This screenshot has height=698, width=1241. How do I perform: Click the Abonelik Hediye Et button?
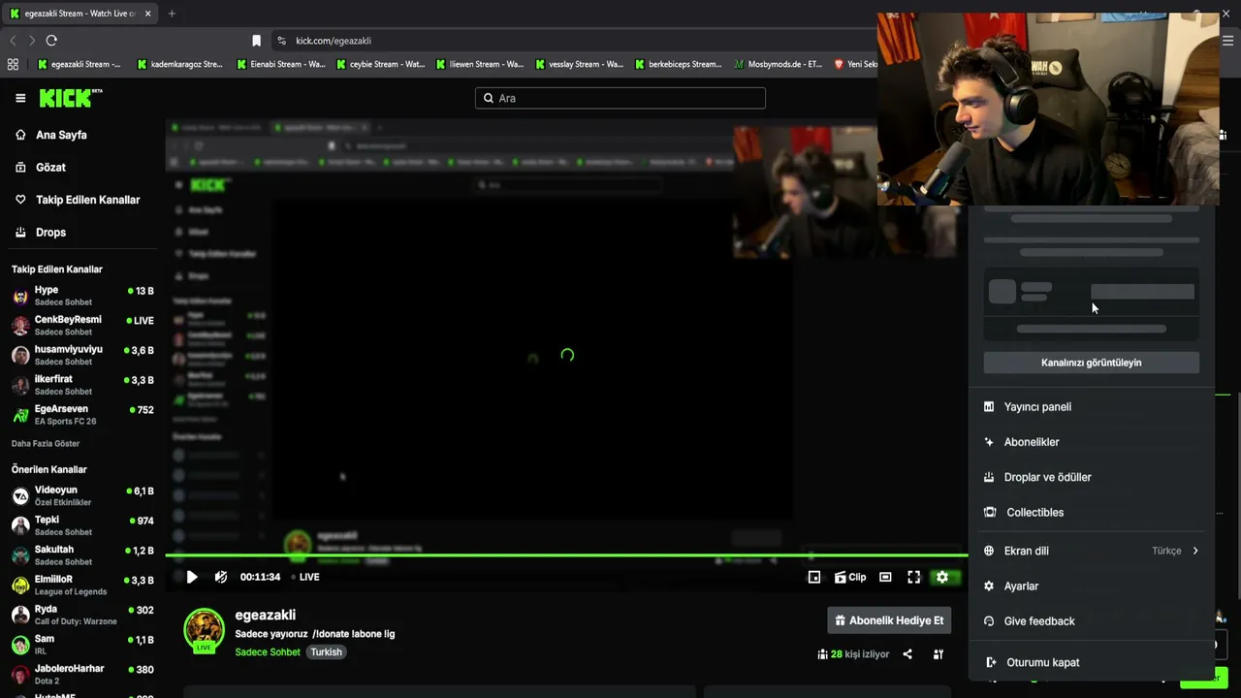pos(889,620)
